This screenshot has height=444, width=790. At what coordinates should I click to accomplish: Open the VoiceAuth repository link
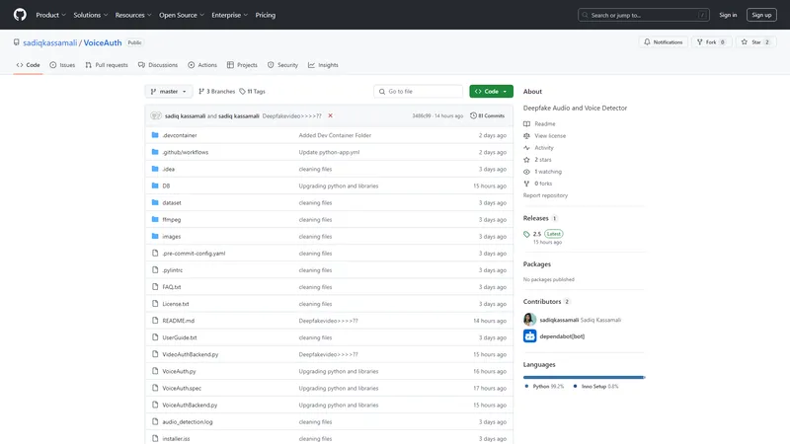click(103, 42)
